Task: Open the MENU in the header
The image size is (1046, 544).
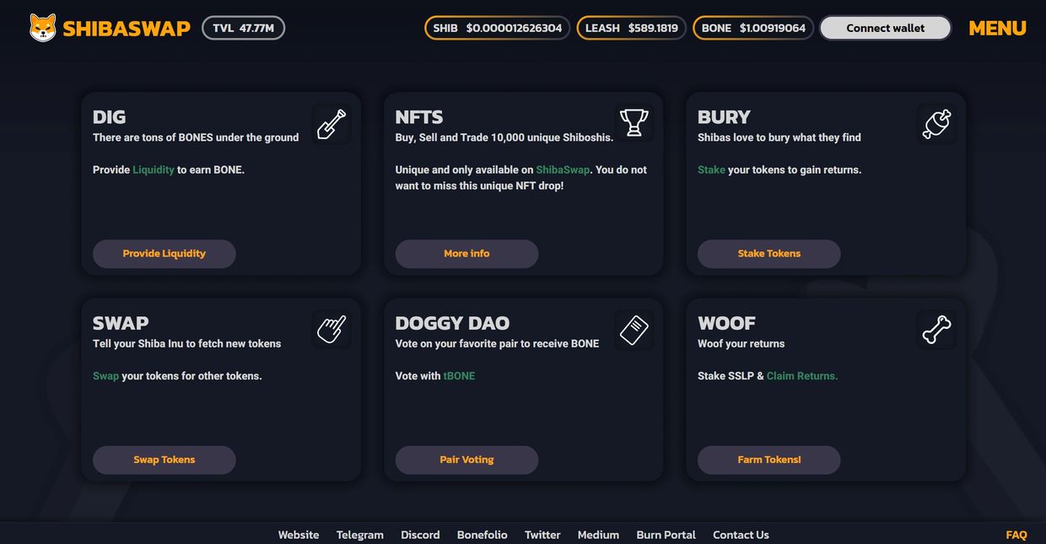Action: click(997, 28)
